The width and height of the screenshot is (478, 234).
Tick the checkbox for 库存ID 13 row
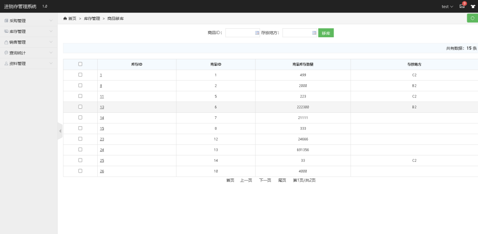pyautogui.click(x=80, y=107)
